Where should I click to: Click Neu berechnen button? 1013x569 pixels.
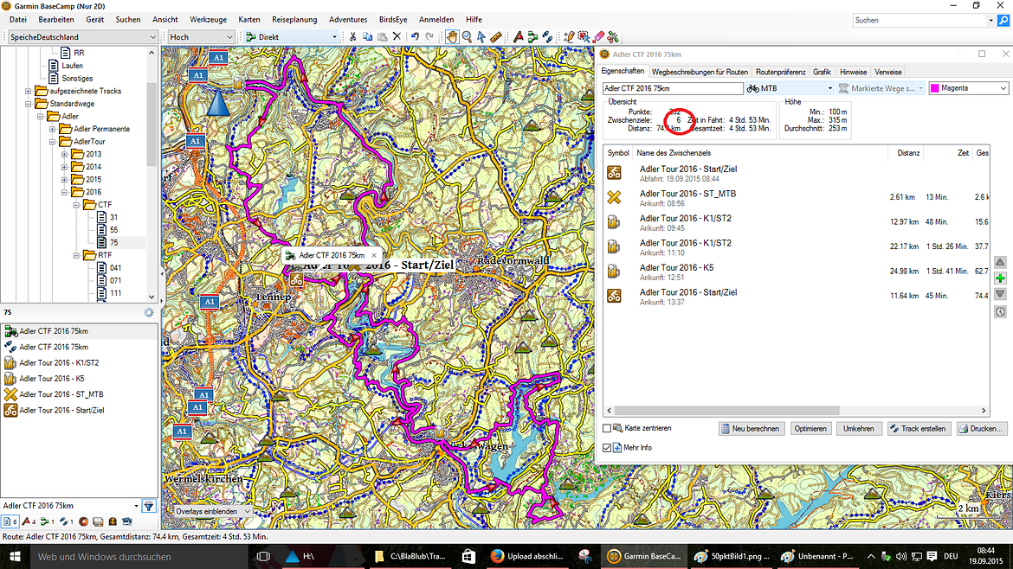[x=751, y=428]
